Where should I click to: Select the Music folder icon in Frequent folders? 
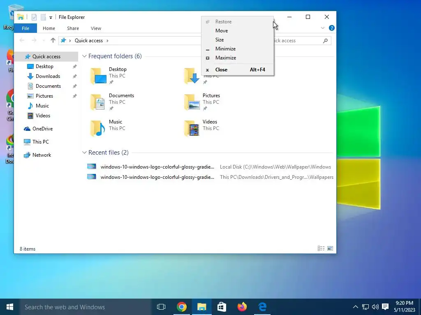point(98,128)
